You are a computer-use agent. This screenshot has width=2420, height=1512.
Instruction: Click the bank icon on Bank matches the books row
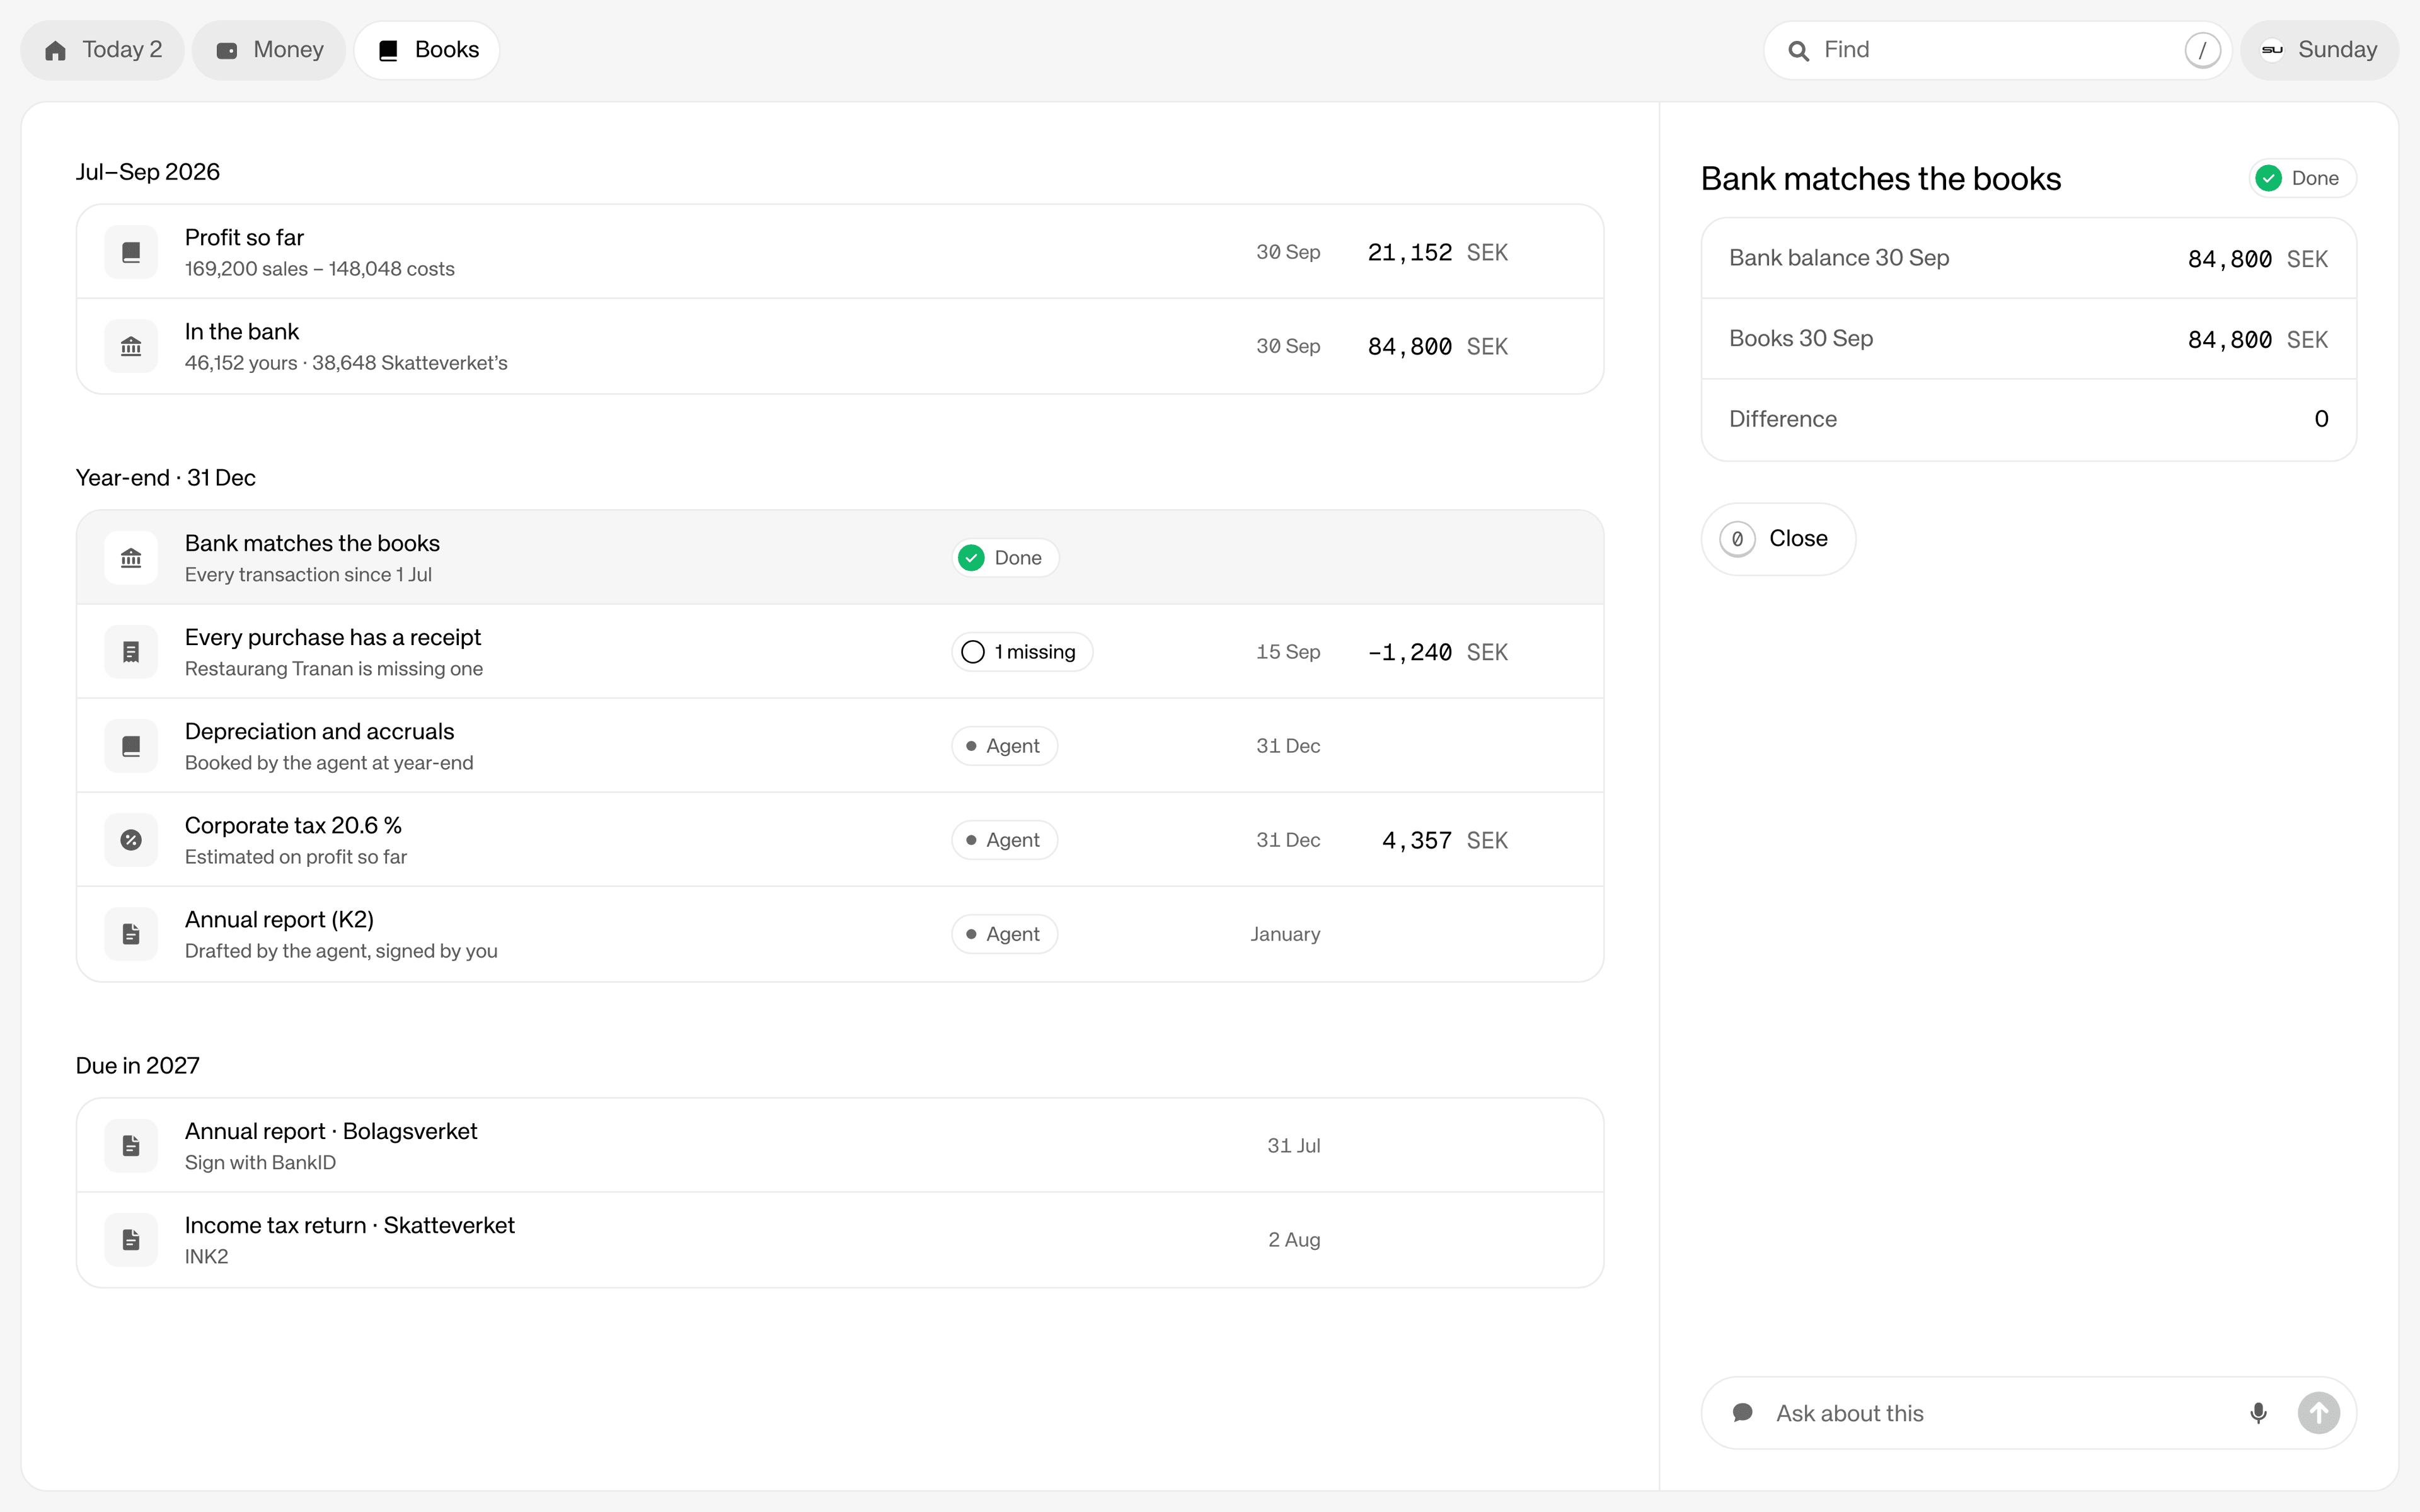coord(131,558)
